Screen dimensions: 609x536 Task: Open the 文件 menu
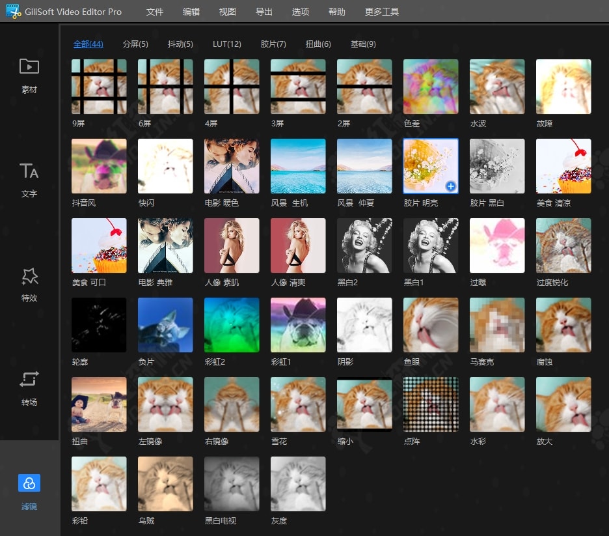tap(155, 12)
